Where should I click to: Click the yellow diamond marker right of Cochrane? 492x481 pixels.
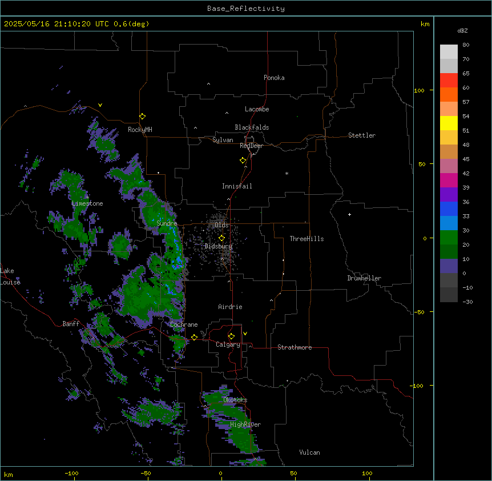[x=194, y=337]
